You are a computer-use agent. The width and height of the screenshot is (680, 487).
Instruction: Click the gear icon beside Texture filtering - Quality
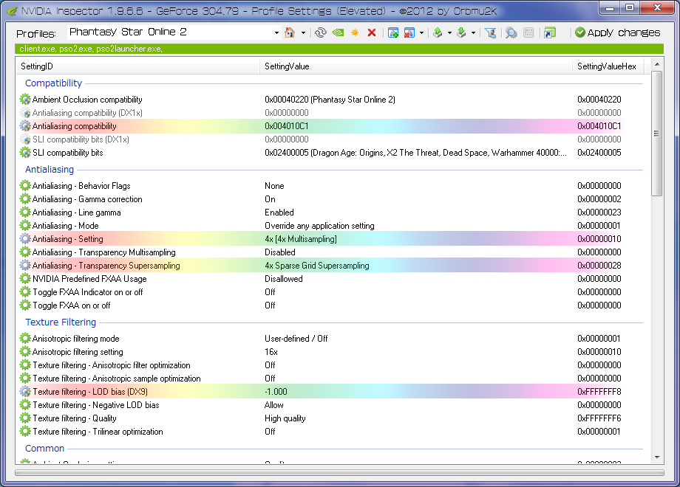25,418
